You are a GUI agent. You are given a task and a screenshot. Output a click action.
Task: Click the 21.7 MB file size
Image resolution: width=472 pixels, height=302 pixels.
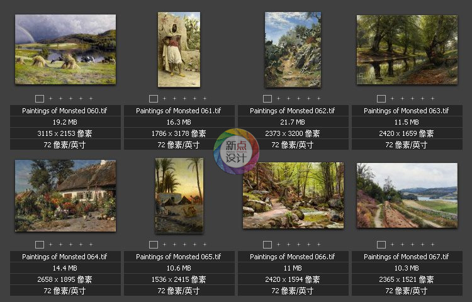point(293,122)
